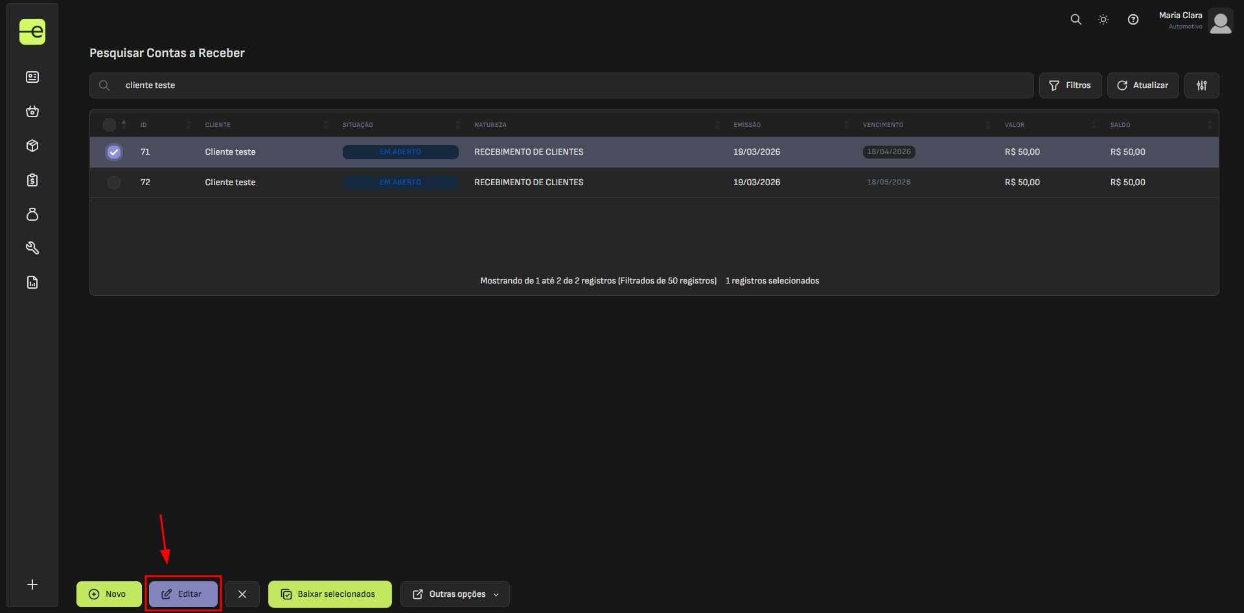Click the green logo icon in sidebar
Viewport: 1244px width, 613px height.
[32, 32]
